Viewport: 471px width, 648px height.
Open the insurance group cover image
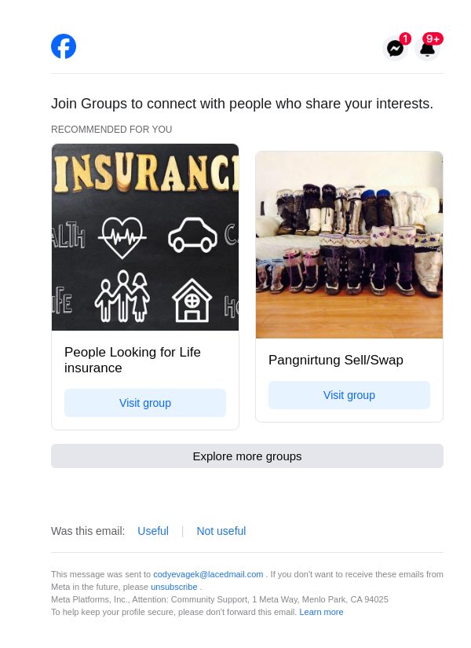pyautogui.click(x=145, y=237)
